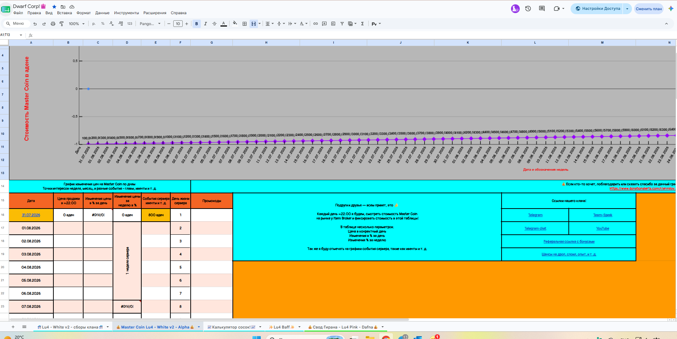677x339 pixels.
Task: Click the Настройки Доступа button
Action: tap(597, 8)
